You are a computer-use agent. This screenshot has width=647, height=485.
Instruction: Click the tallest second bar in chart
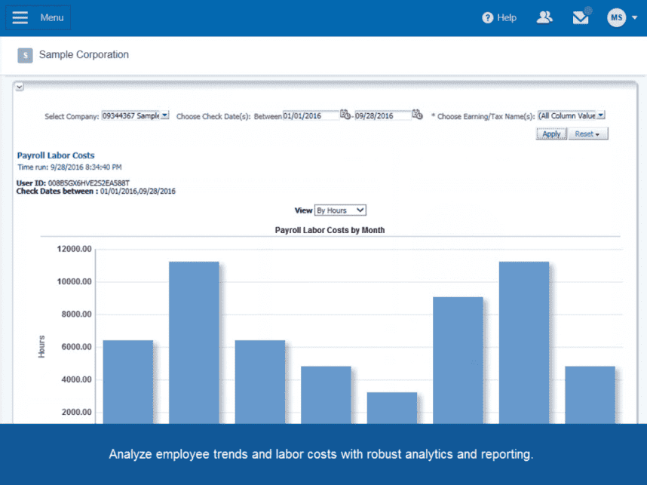[x=194, y=339]
